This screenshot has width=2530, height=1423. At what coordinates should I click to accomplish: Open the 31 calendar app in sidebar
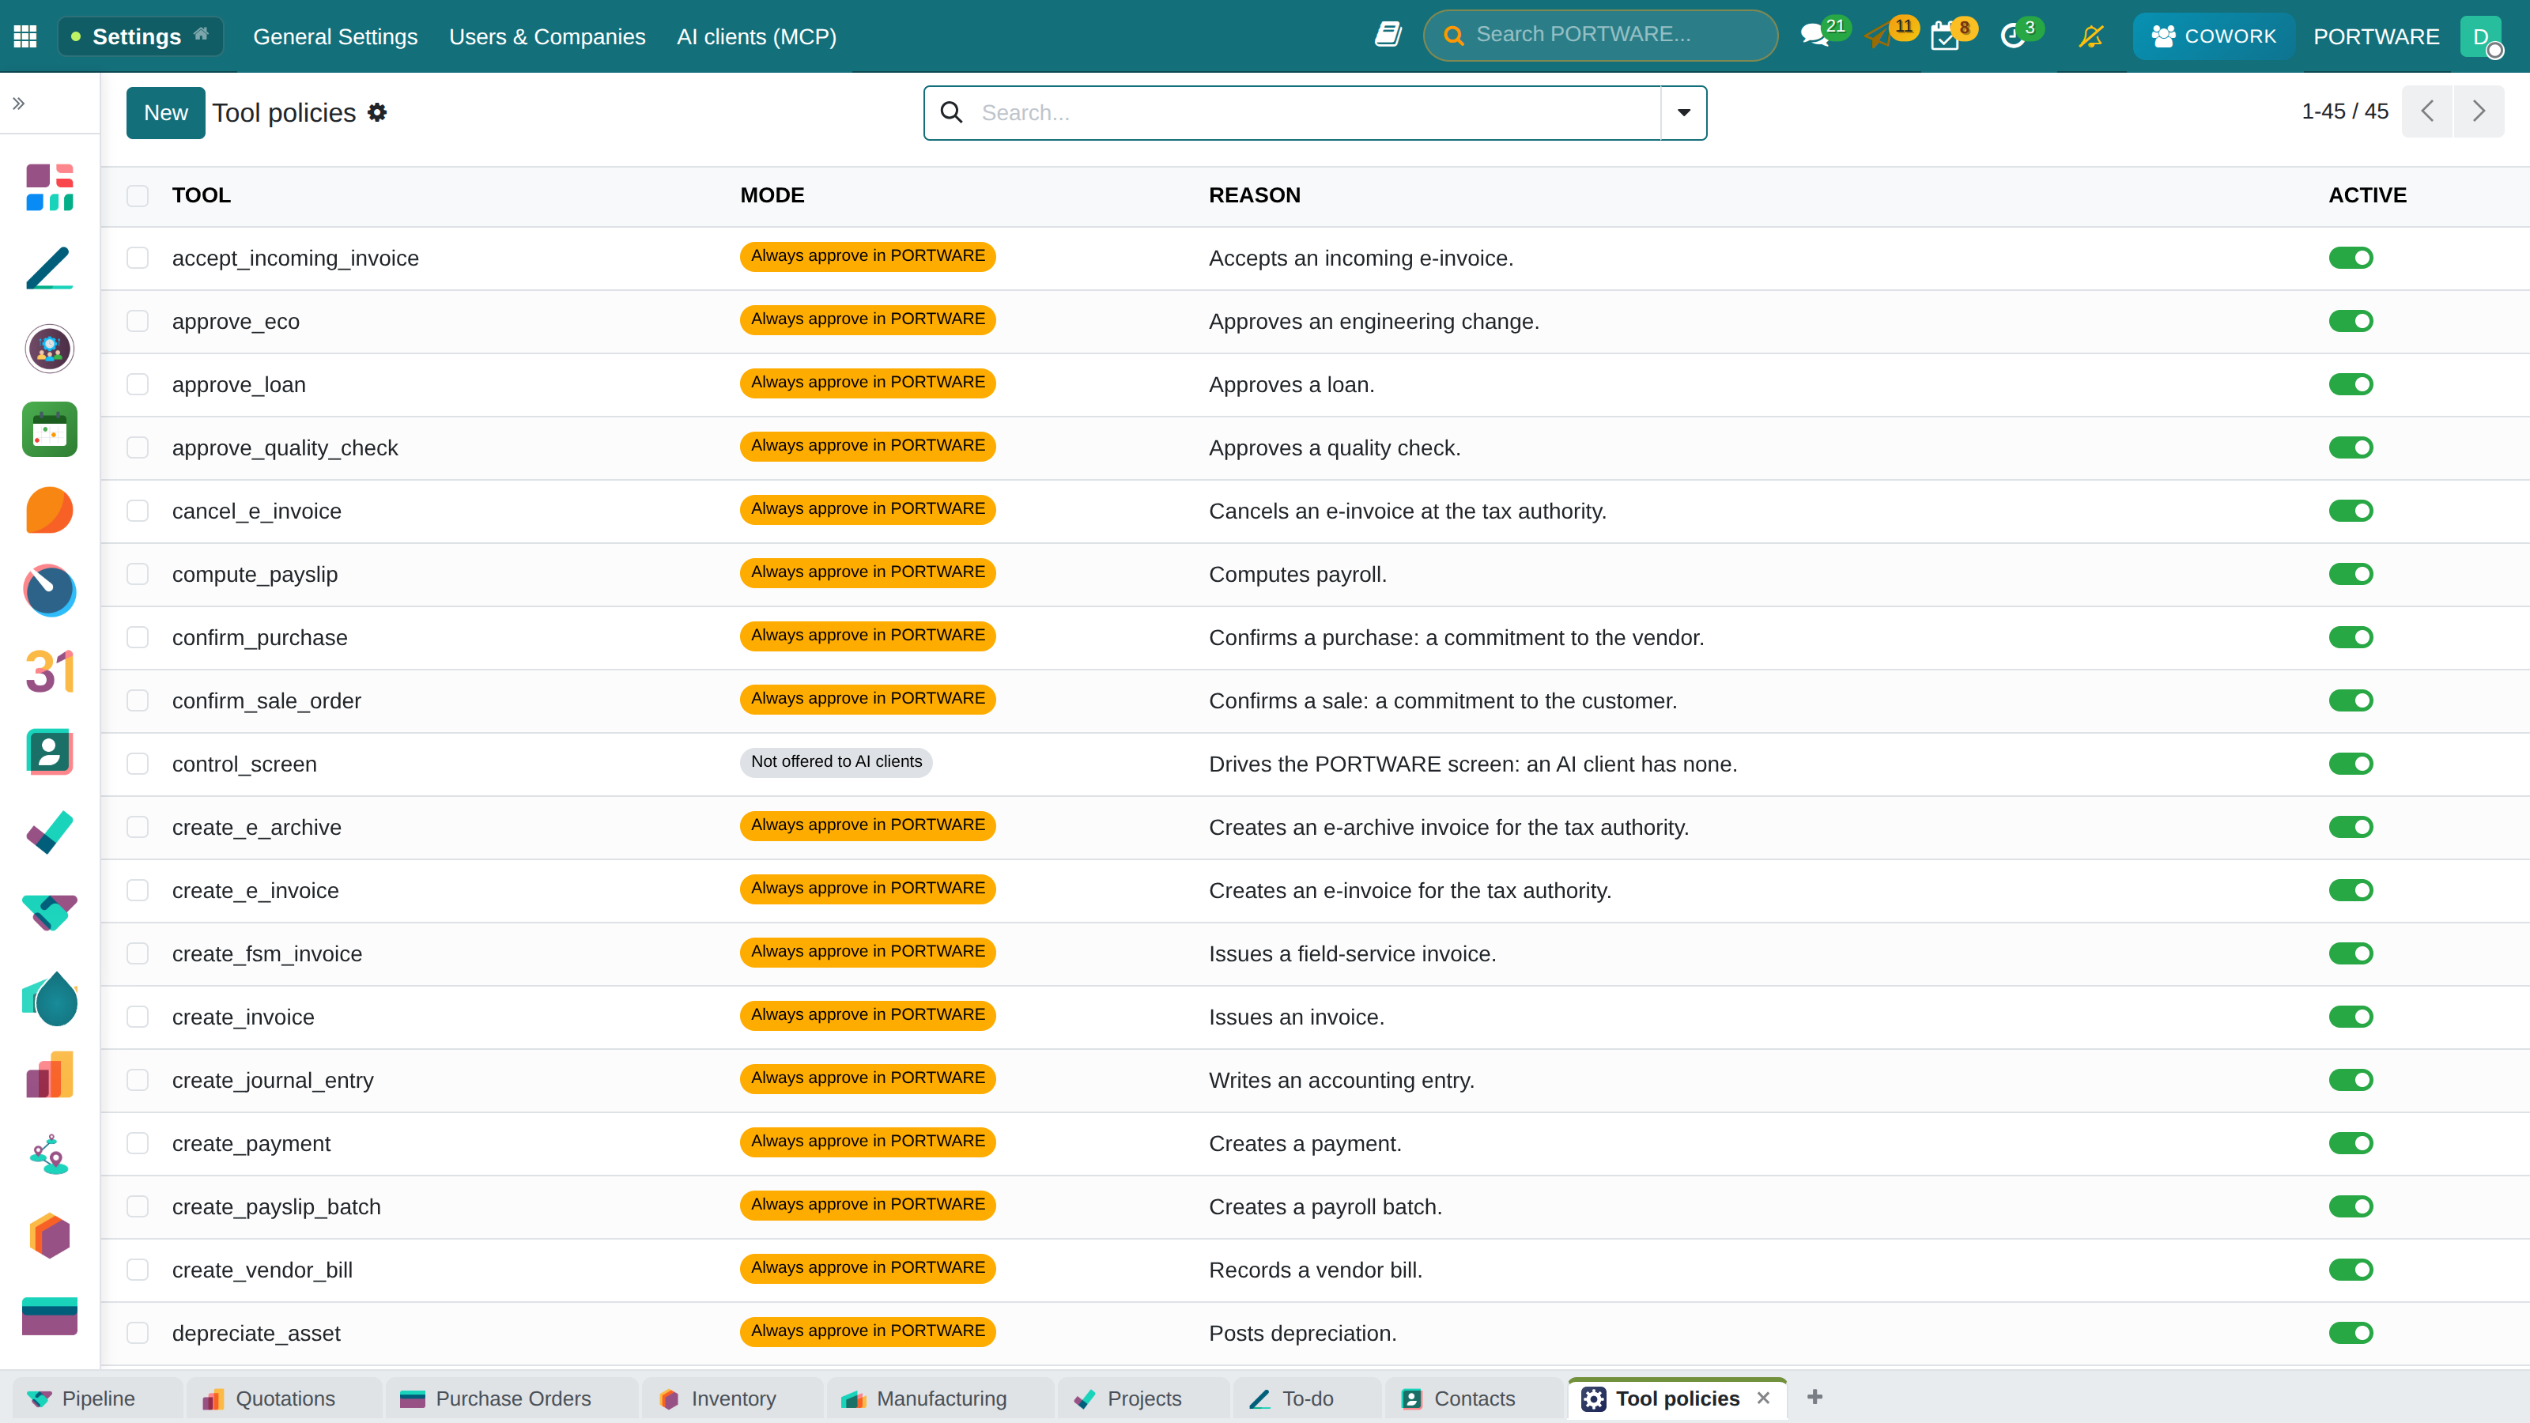[49, 672]
